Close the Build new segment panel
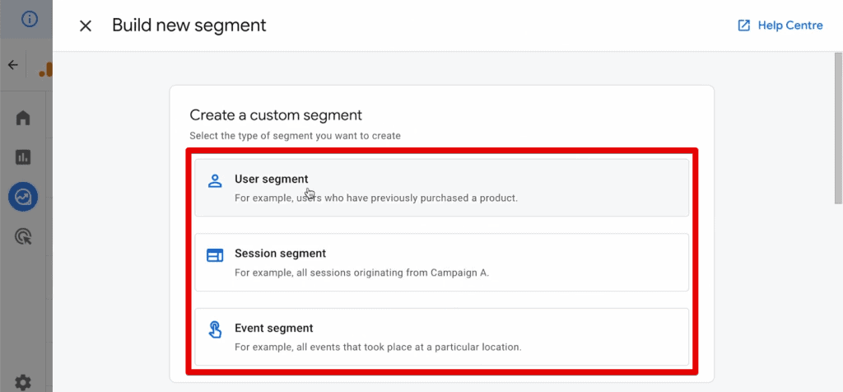Image resolution: width=843 pixels, height=392 pixels. [x=86, y=26]
